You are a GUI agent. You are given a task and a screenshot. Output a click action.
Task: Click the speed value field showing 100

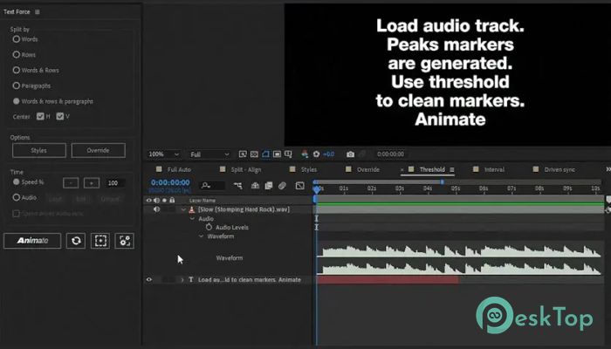(x=115, y=183)
